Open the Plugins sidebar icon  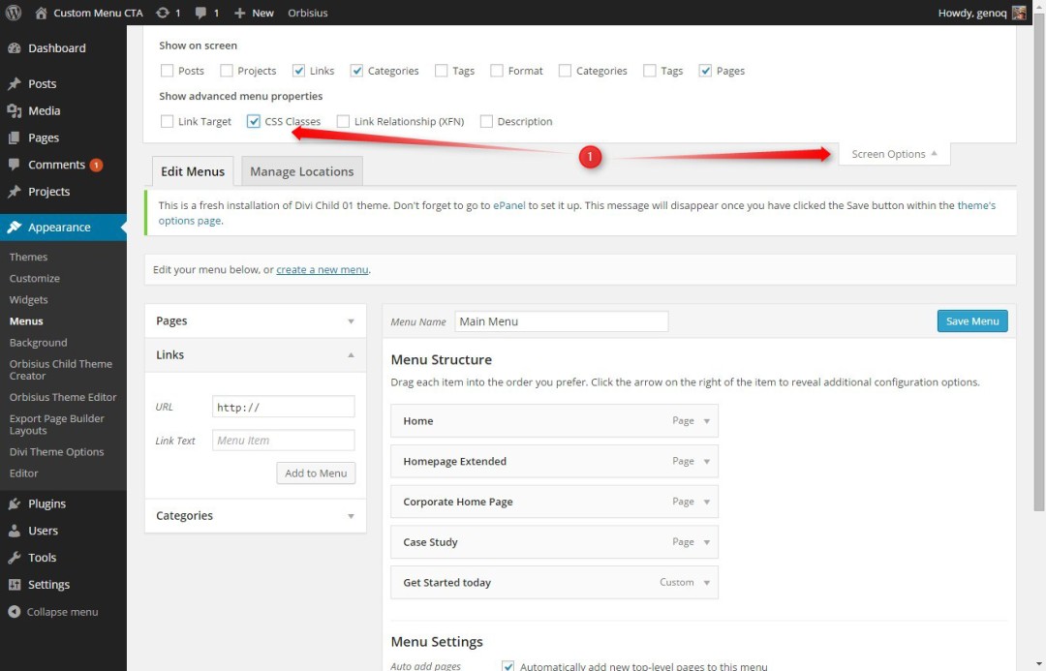pos(16,503)
